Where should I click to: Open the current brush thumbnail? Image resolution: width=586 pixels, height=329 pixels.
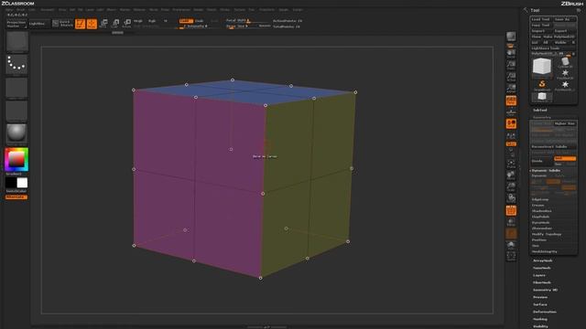[16, 42]
